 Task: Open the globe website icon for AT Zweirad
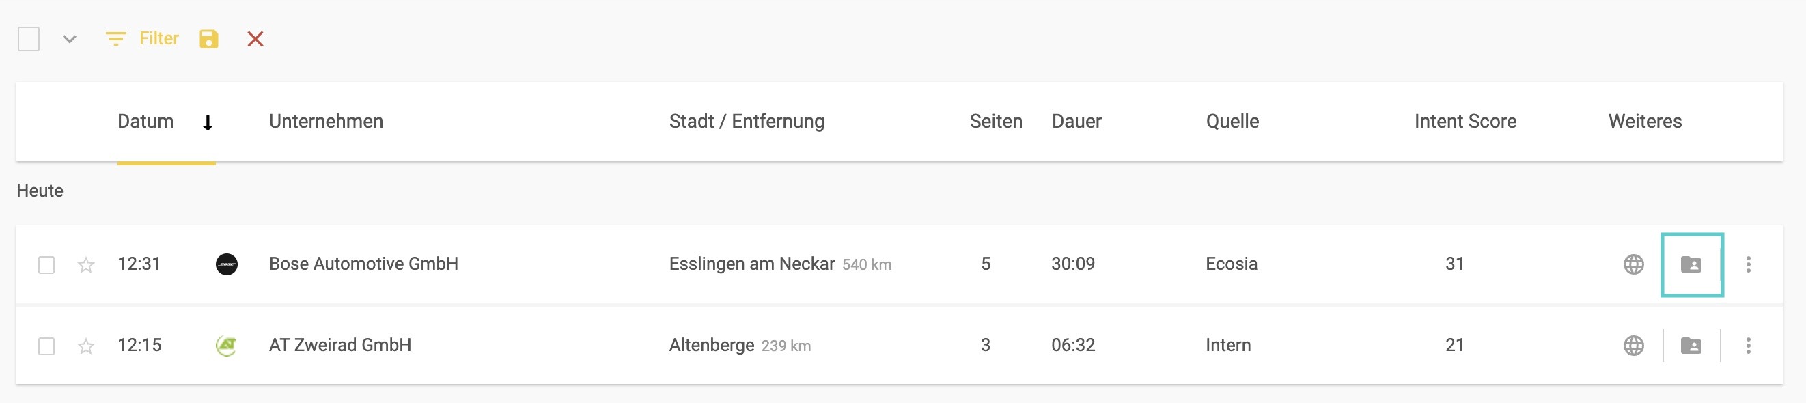coord(1634,346)
